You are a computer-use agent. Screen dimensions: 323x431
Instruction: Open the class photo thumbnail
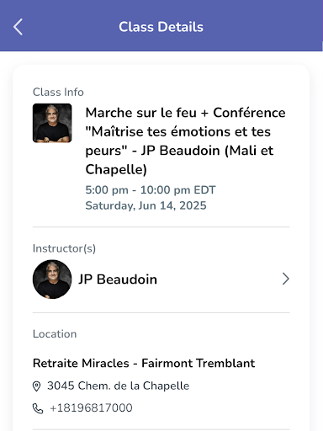tap(52, 123)
